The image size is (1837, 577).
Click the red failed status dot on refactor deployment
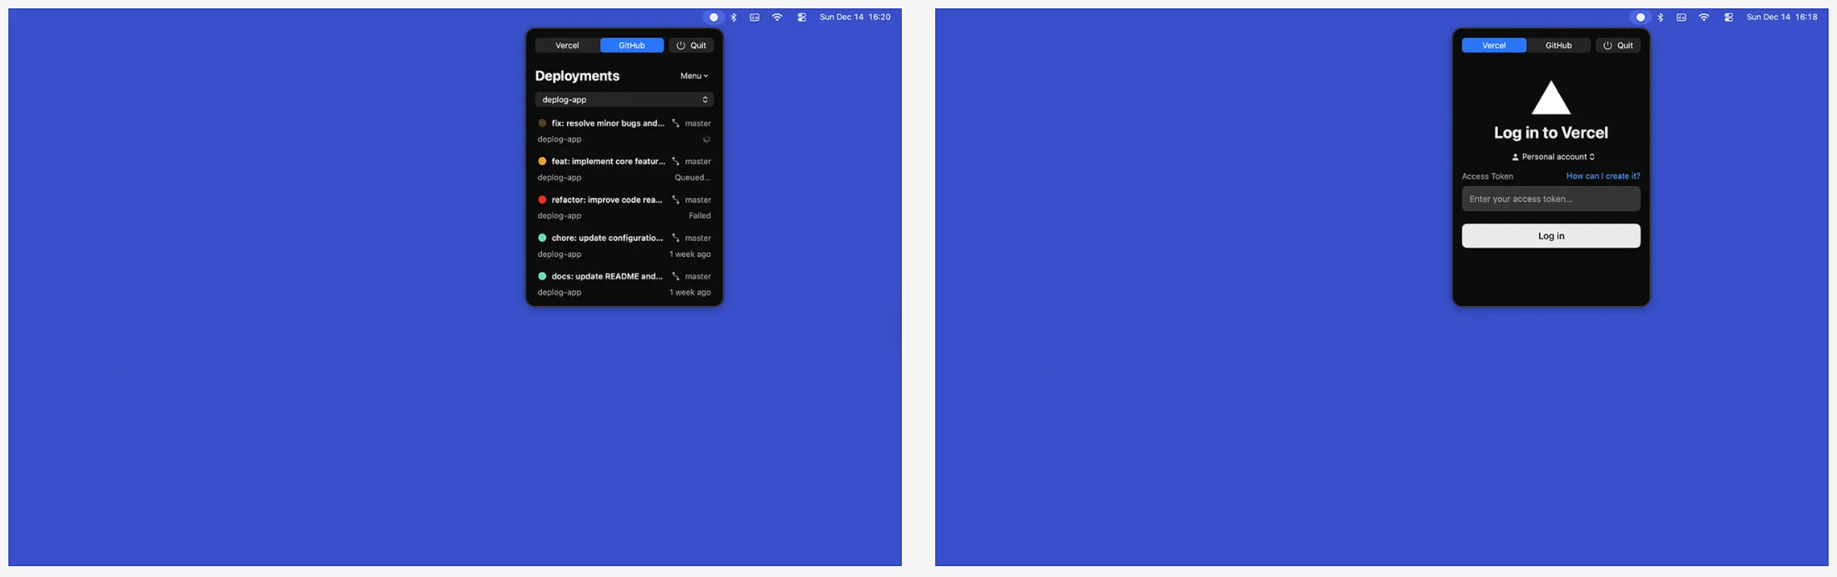542,200
